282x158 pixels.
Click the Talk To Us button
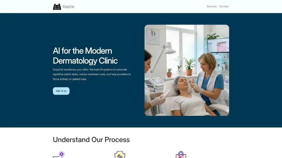61,91
